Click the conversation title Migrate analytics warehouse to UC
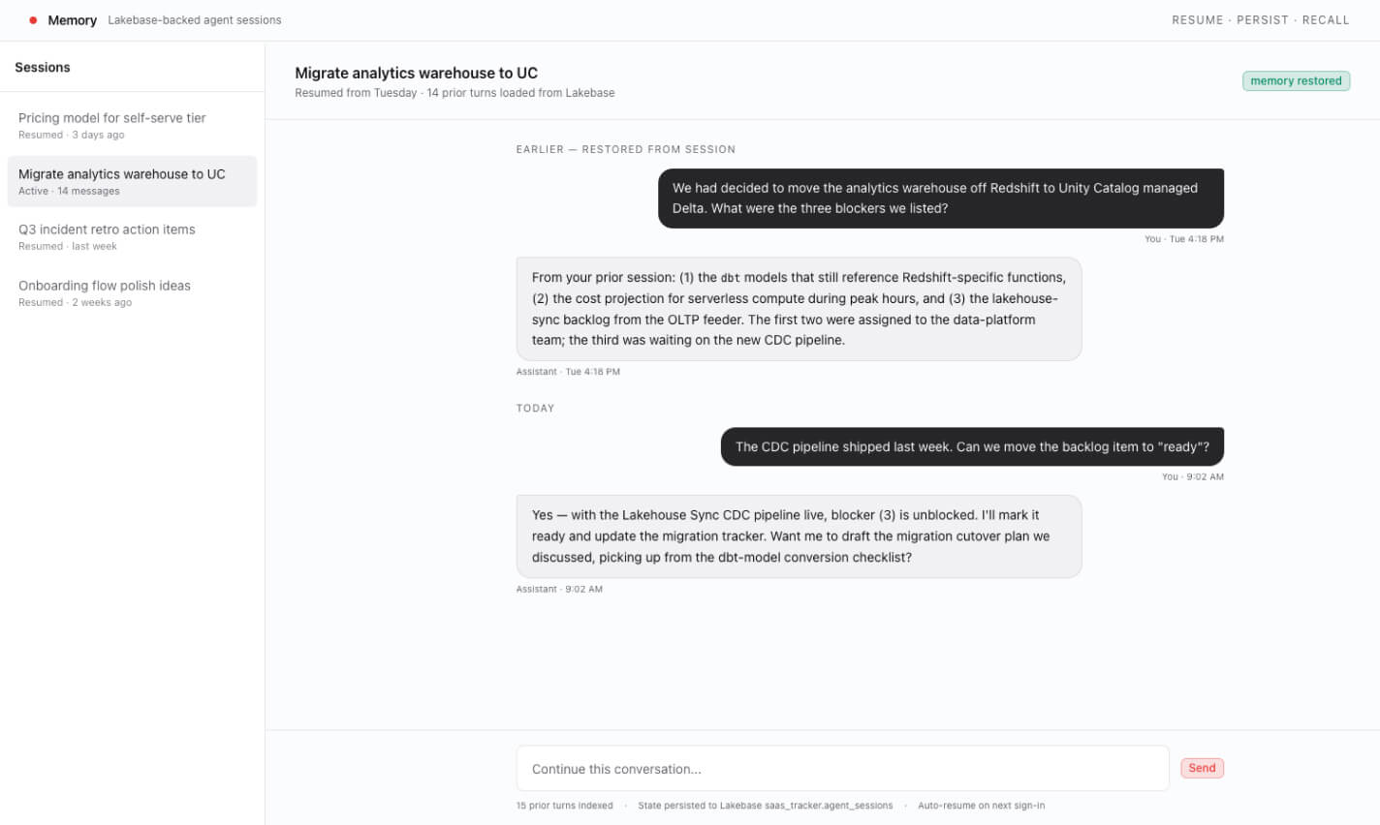Image resolution: width=1380 pixels, height=825 pixels. (x=416, y=73)
